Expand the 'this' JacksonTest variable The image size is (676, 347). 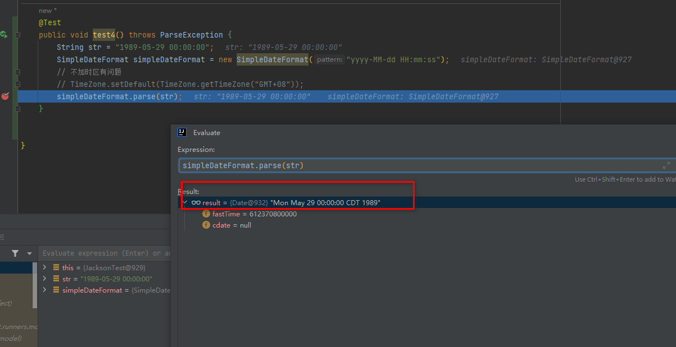click(x=45, y=267)
